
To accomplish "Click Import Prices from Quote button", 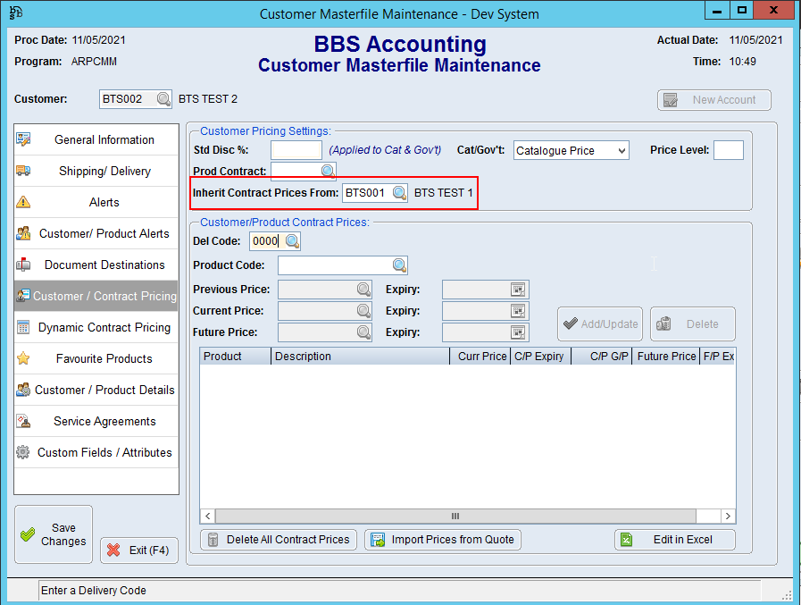I will click(443, 540).
